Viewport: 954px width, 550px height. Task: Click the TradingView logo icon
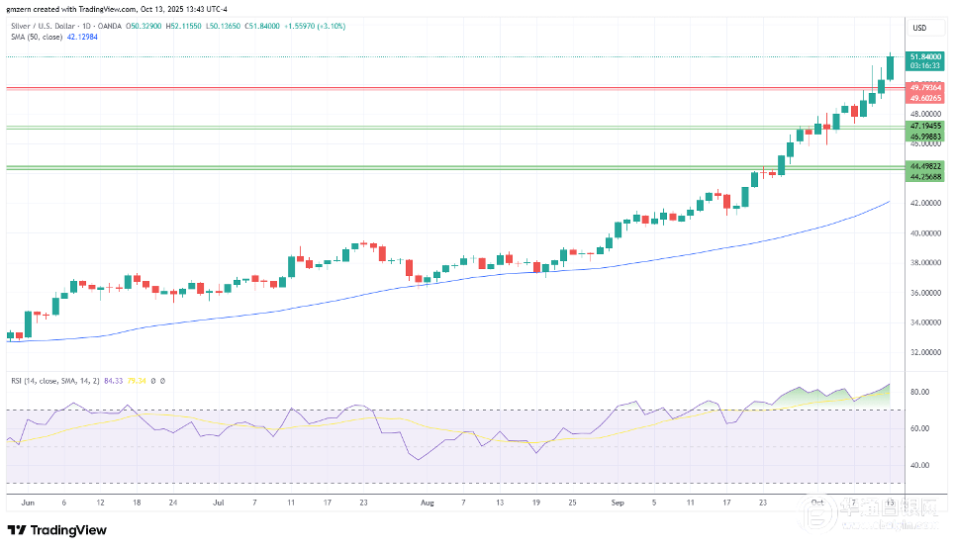tap(19, 530)
